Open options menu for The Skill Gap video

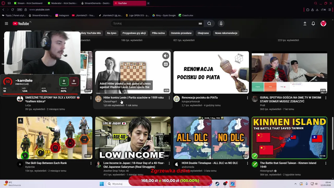(91, 163)
